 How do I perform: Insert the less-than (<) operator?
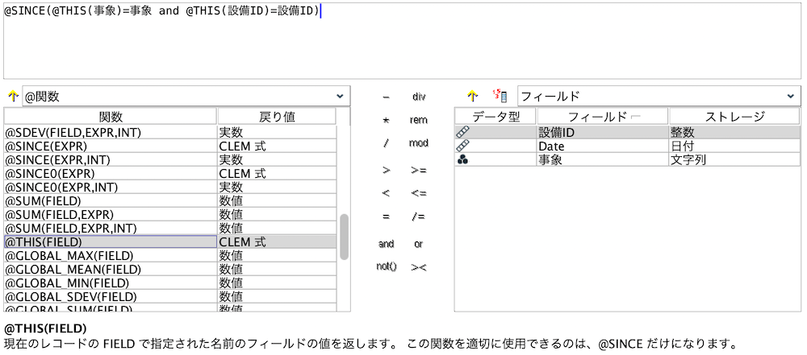pyautogui.click(x=386, y=194)
